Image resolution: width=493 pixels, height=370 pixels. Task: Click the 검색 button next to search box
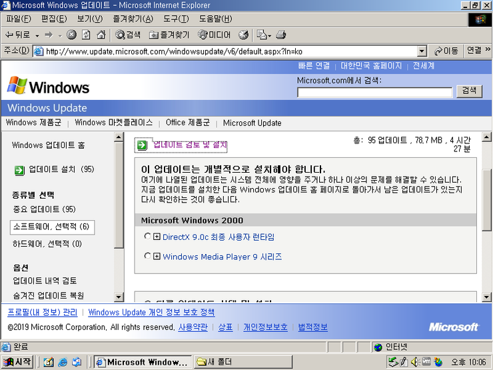[x=470, y=91]
